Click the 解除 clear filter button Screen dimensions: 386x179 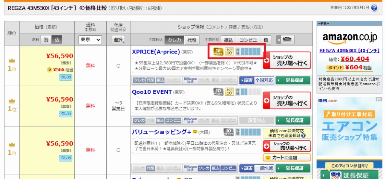coord(285,40)
